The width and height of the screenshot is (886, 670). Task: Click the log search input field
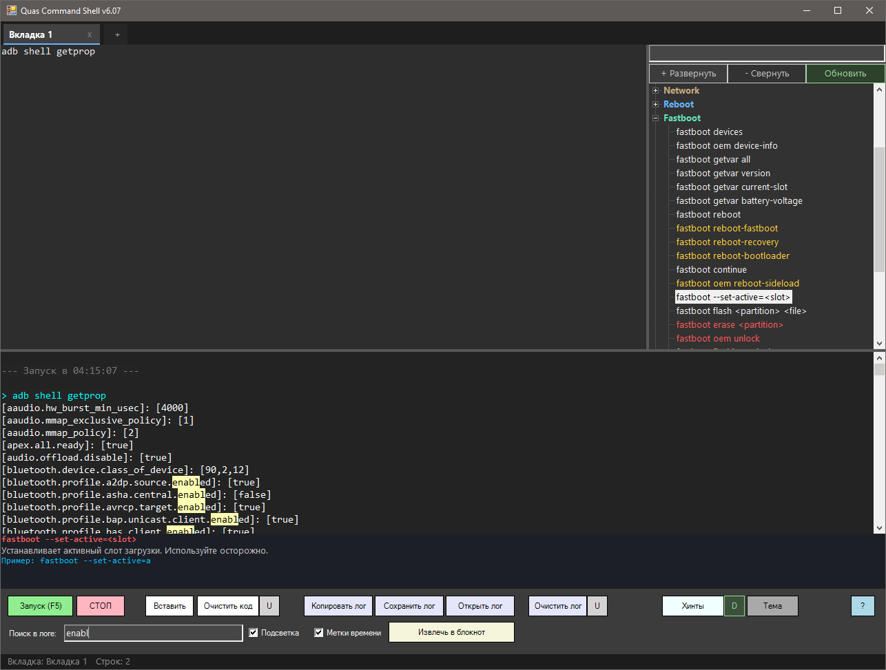click(x=154, y=633)
